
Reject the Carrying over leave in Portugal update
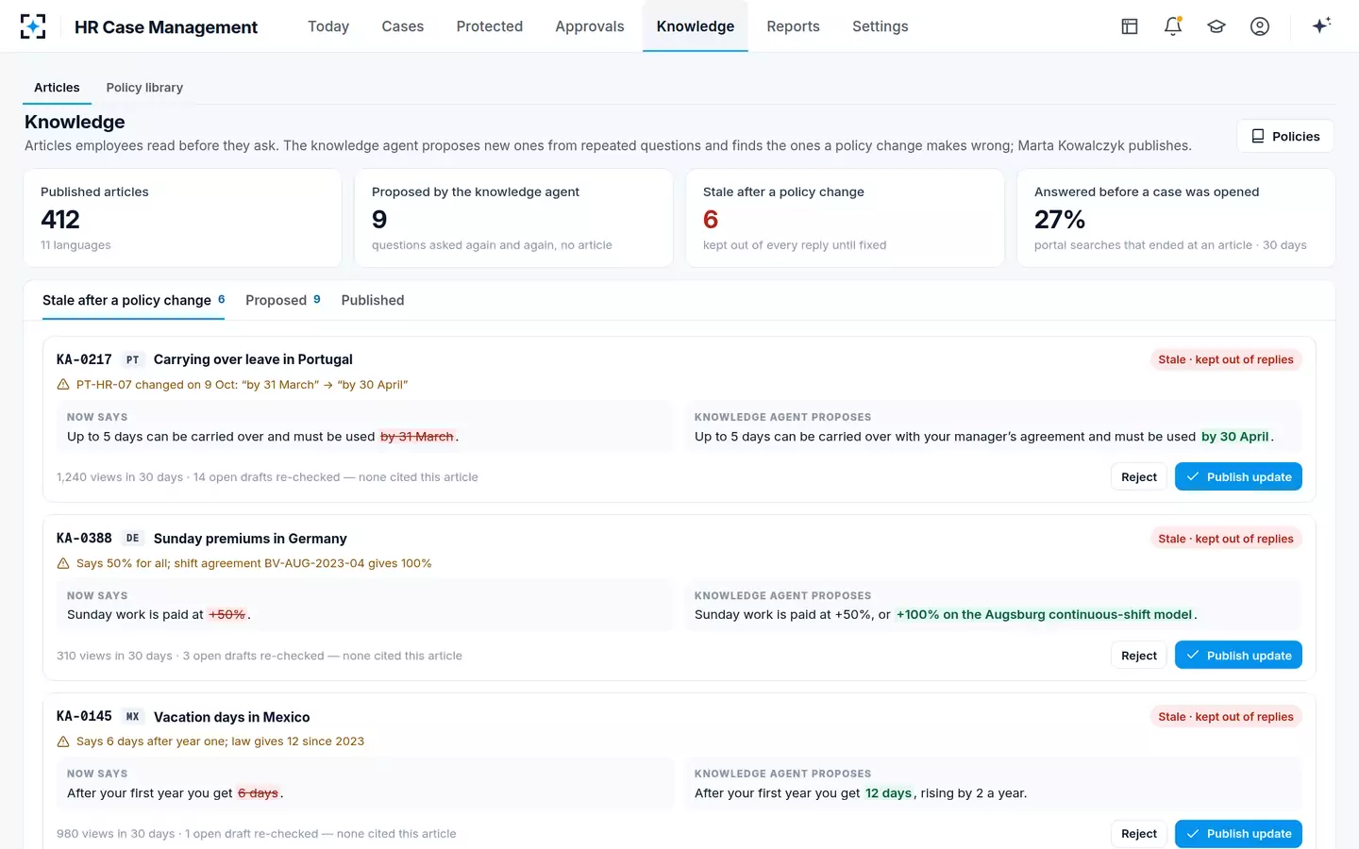point(1139,476)
